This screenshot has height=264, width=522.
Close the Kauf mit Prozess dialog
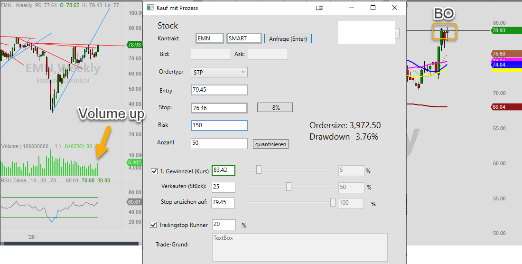[x=395, y=8]
